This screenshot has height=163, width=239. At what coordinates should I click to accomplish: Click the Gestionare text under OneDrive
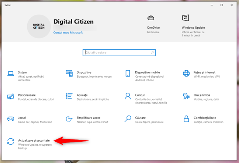[153, 32]
